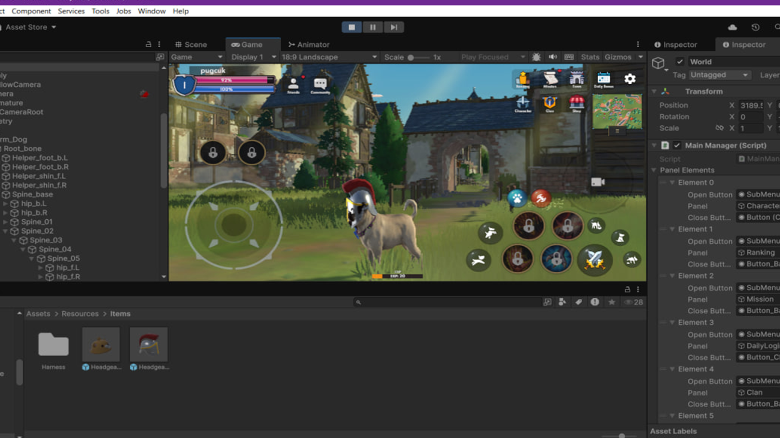Open the in-game Ranking podium icon
This screenshot has width=780, height=438.
click(523, 80)
